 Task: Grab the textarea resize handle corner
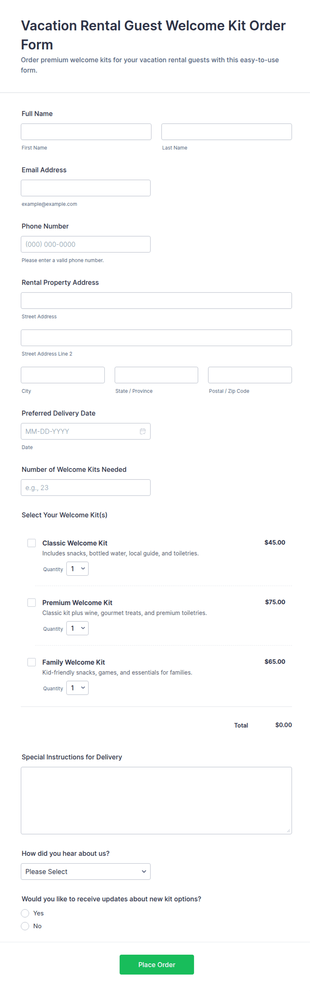(x=288, y=831)
